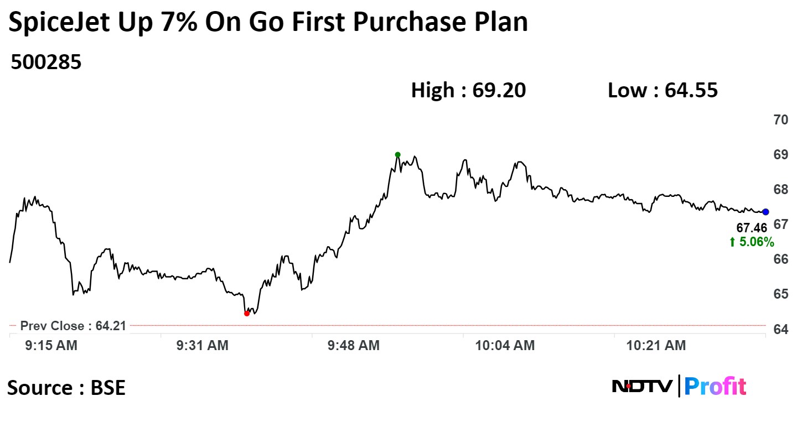This screenshot has height=448, width=797.
Task: Click the 69 y-axis label
Action: (781, 154)
